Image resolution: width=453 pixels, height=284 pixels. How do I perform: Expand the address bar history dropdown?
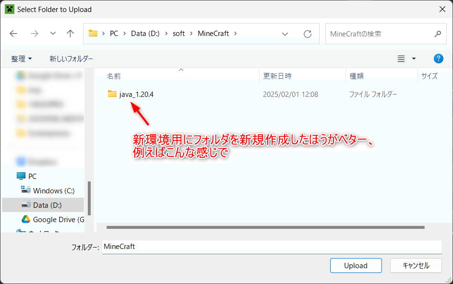click(285, 34)
